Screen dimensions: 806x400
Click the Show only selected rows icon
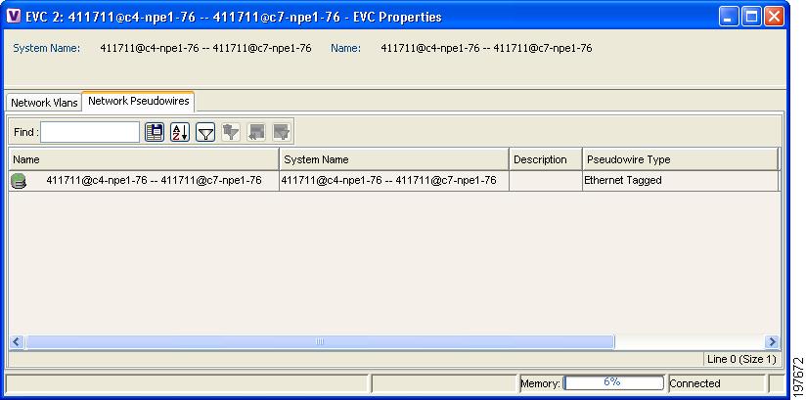[282, 132]
